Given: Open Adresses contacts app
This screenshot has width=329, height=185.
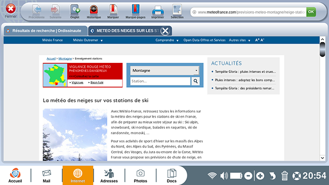Looking at the screenshot, I should (109, 175).
